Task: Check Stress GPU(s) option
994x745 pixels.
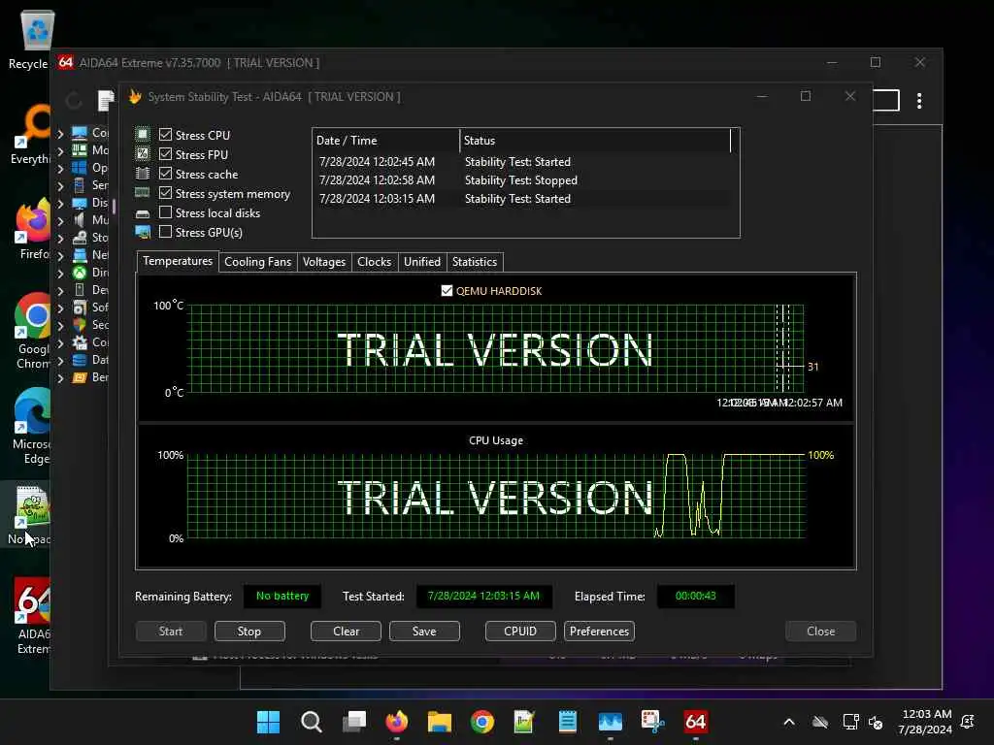Action: 165,232
